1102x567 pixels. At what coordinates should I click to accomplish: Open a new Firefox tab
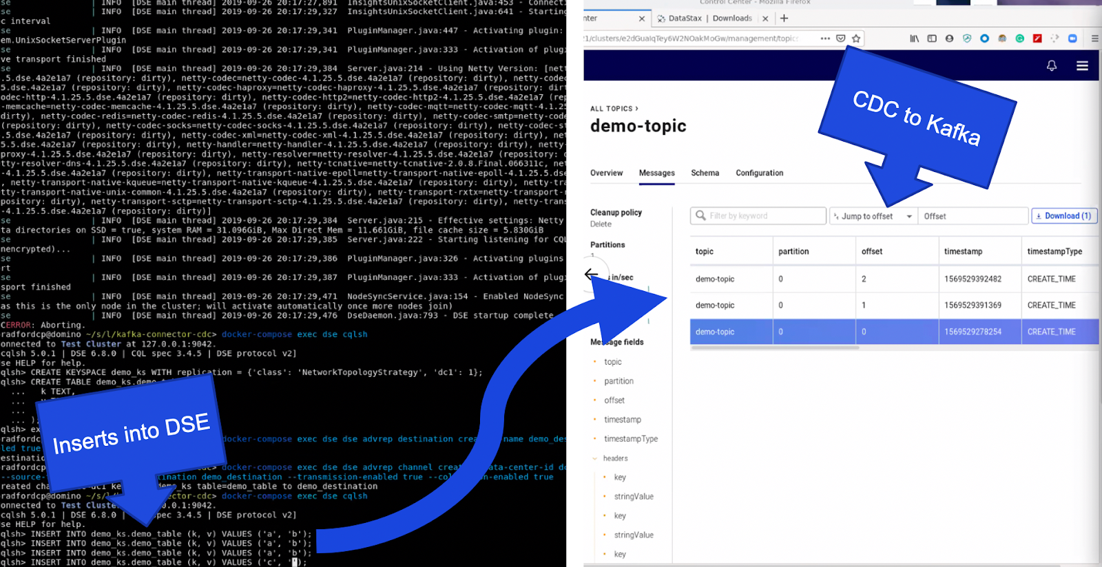[784, 19]
